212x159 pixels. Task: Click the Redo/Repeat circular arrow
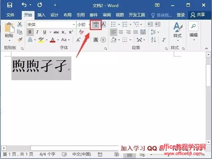coord(40,5)
